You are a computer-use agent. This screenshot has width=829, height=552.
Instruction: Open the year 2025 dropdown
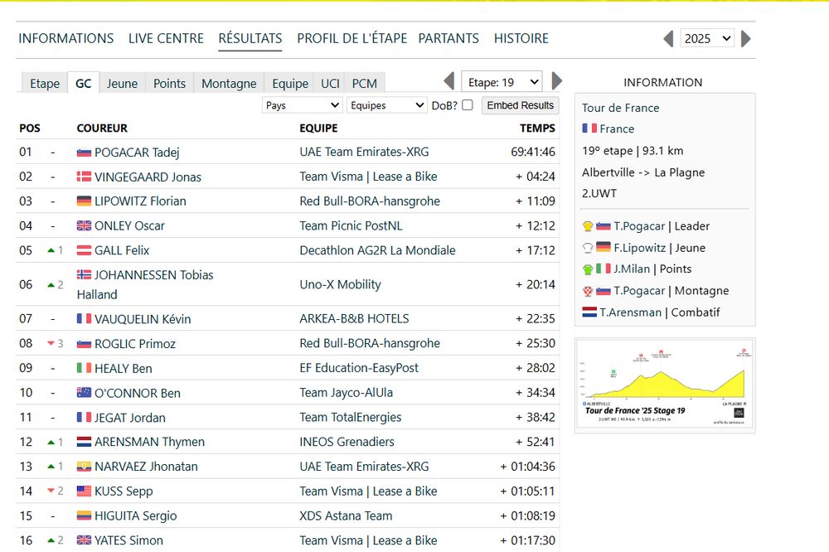pos(707,39)
